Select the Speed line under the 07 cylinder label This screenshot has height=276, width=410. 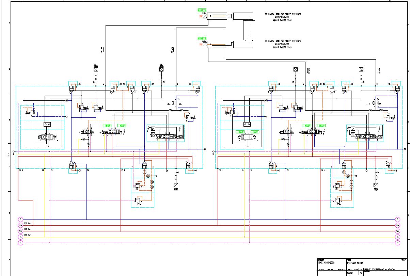(282, 20)
